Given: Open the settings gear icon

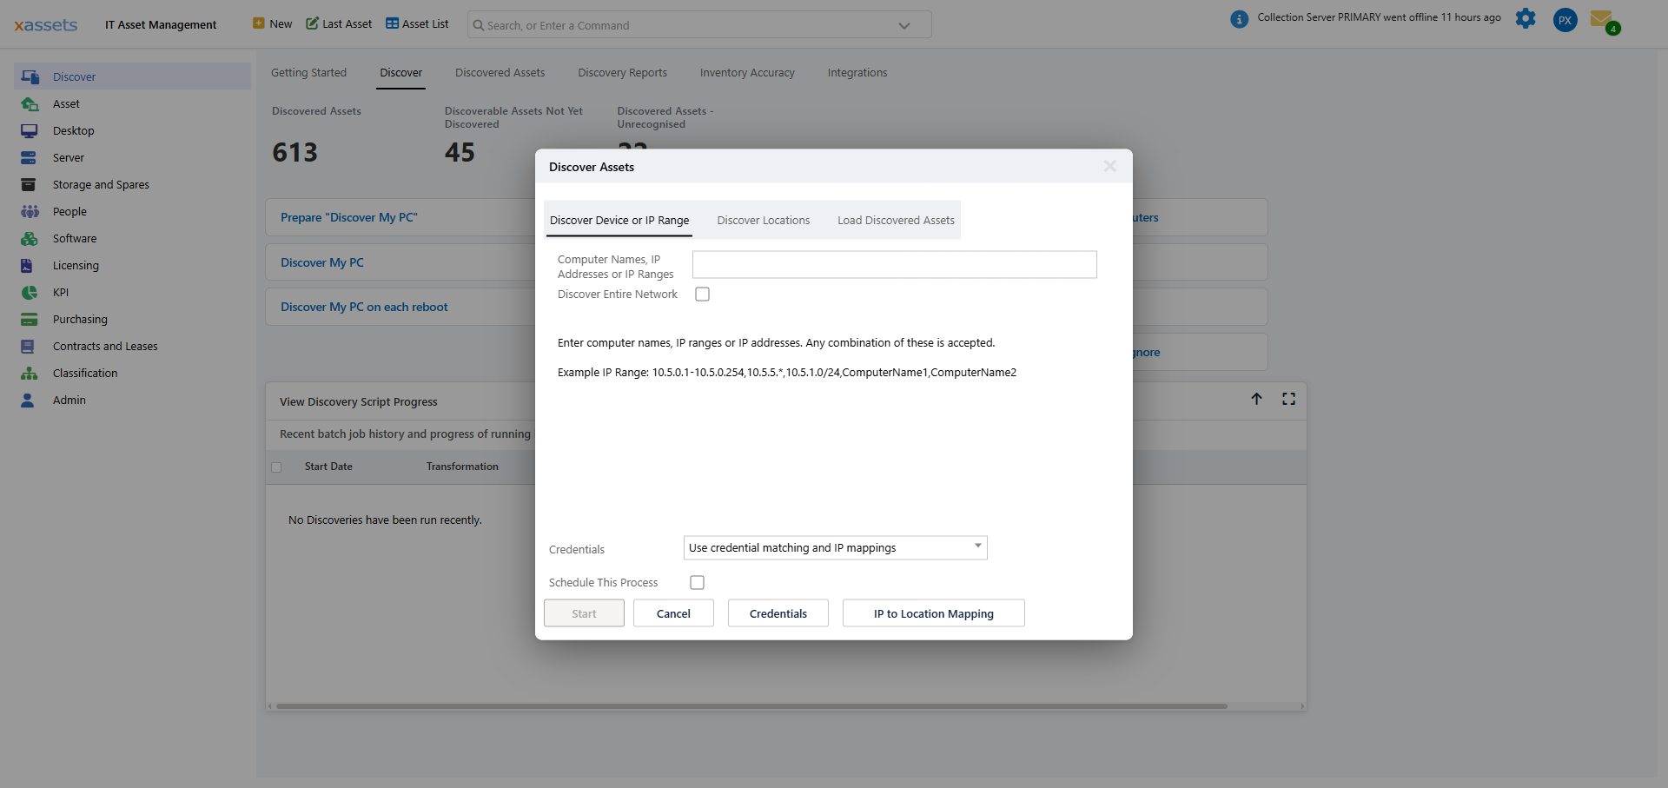Looking at the screenshot, I should pyautogui.click(x=1526, y=18).
